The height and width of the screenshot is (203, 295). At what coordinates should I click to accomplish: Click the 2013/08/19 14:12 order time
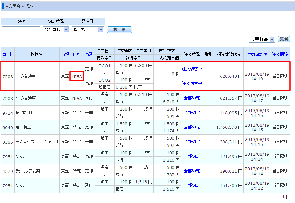(x=257, y=186)
